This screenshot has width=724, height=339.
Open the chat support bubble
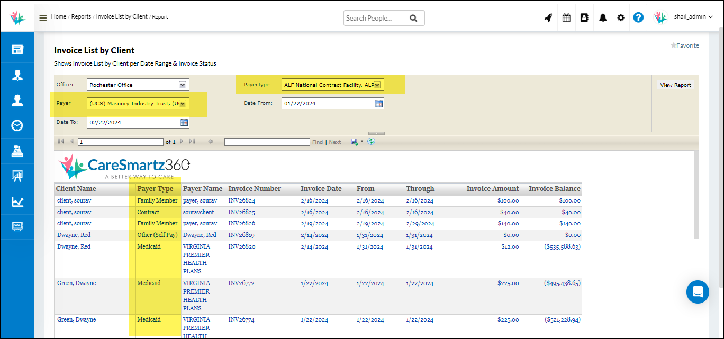pyautogui.click(x=698, y=292)
